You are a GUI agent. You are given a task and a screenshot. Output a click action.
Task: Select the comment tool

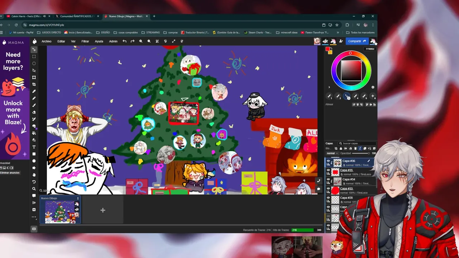coord(34,196)
